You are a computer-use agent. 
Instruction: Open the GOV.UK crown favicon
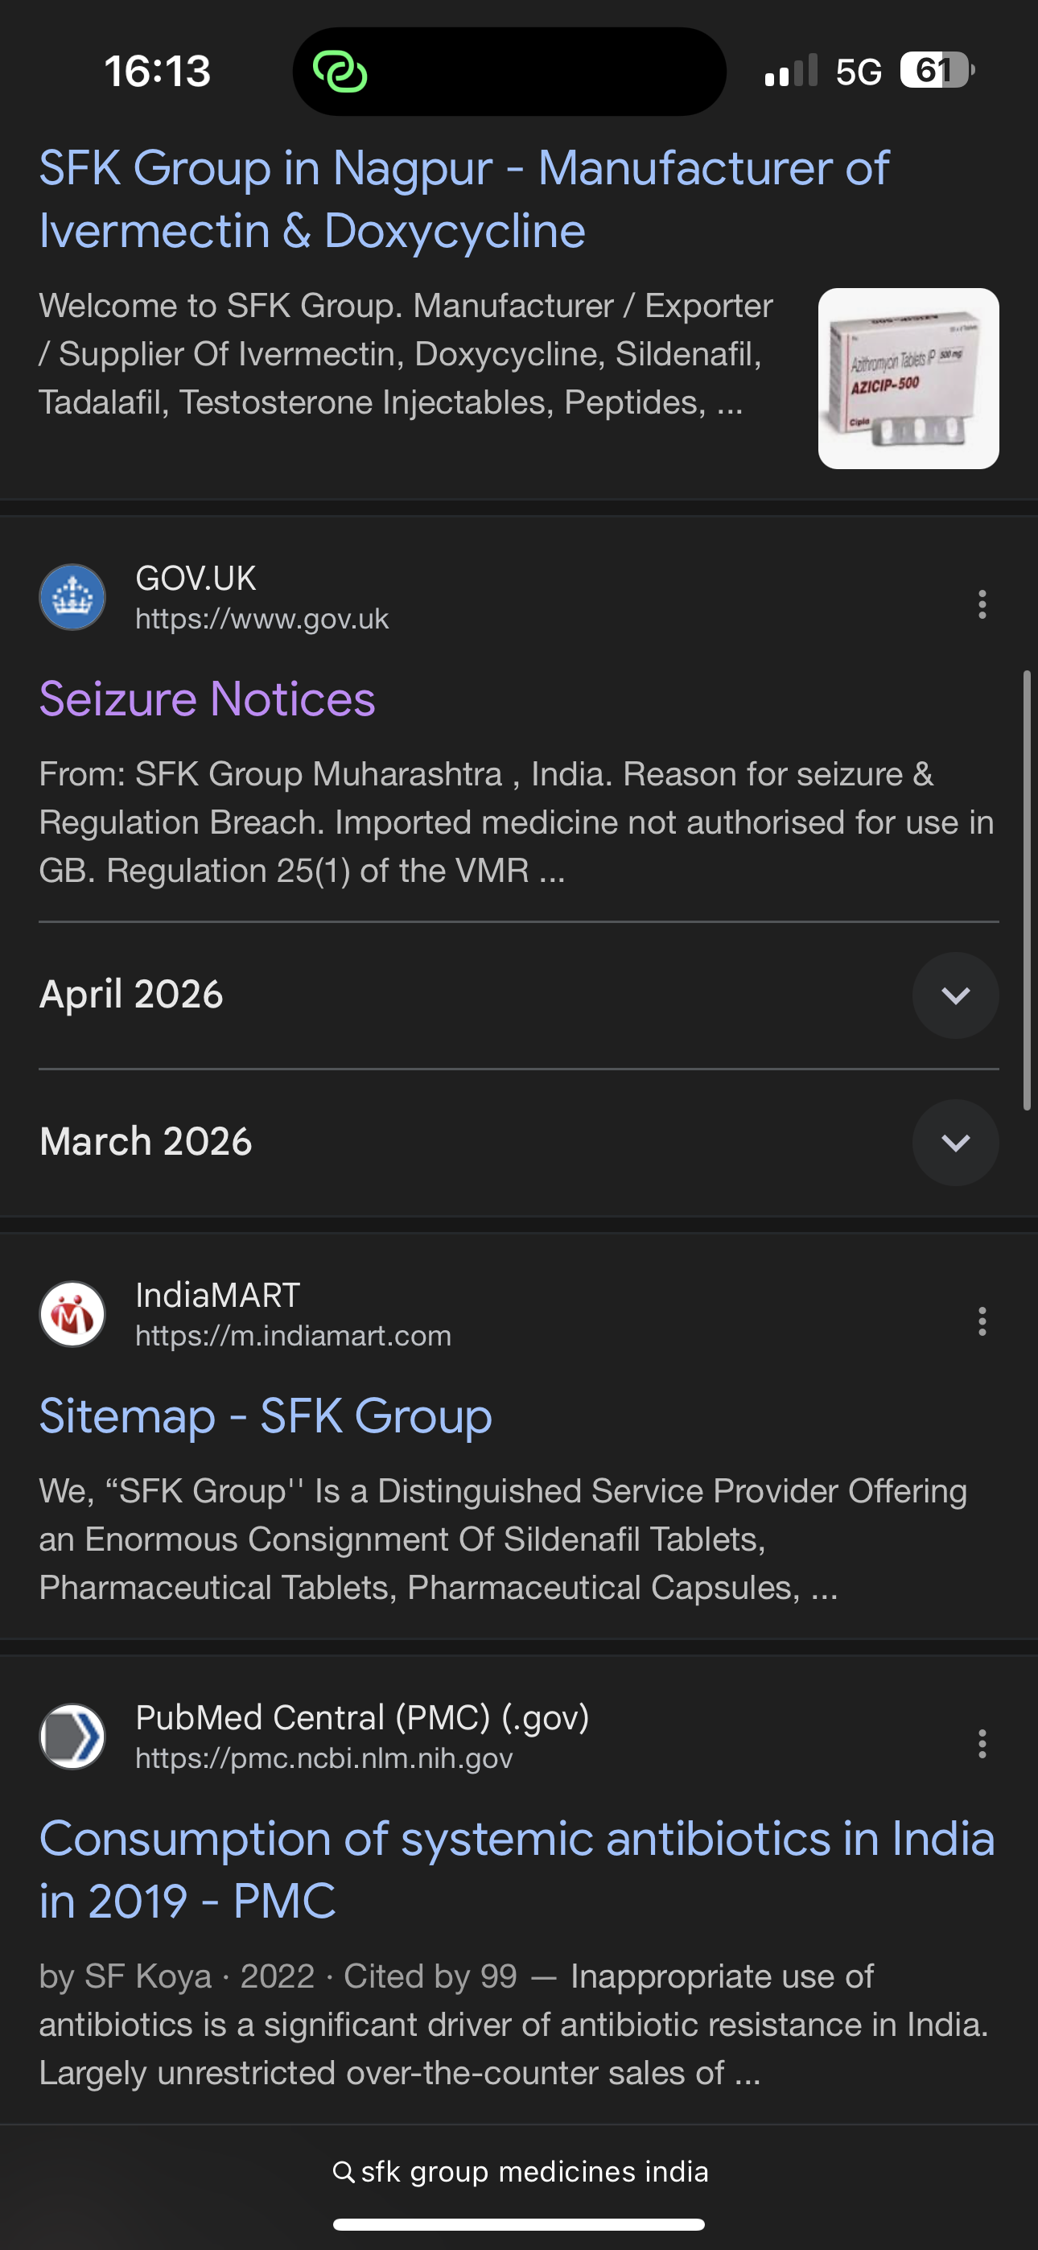[72, 597]
